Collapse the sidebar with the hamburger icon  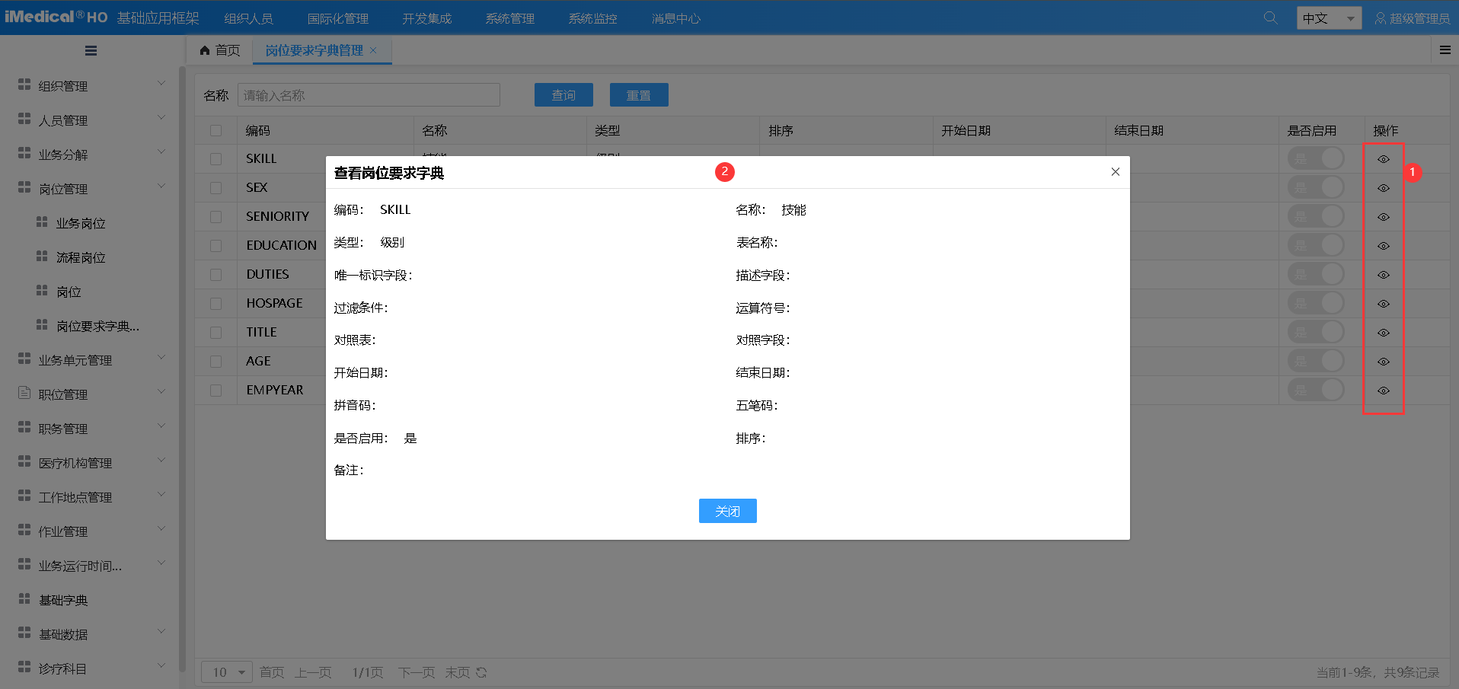tap(91, 50)
